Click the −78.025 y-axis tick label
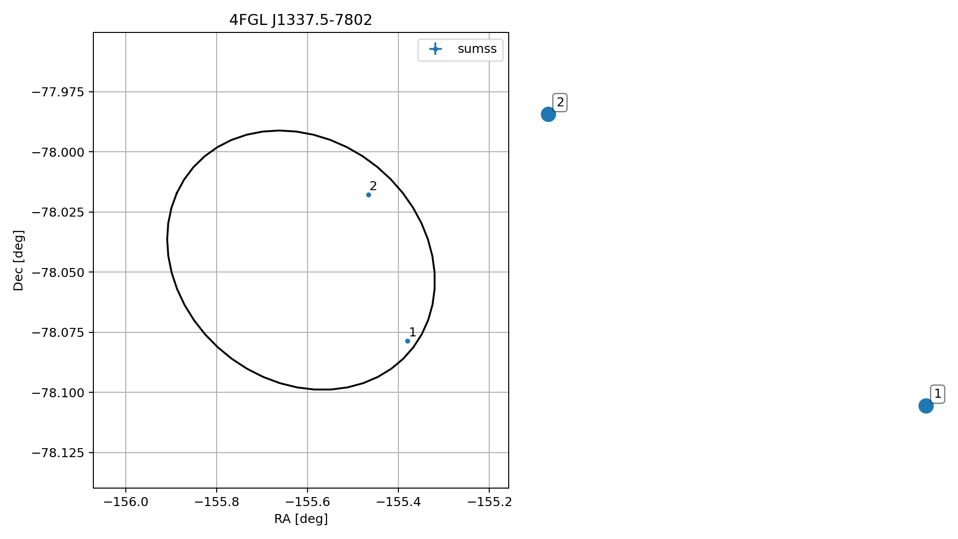Viewport: 958px width, 539px height. (58, 212)
